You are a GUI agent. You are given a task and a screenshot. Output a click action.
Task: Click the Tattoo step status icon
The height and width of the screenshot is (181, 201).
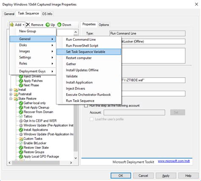[21, 117]
